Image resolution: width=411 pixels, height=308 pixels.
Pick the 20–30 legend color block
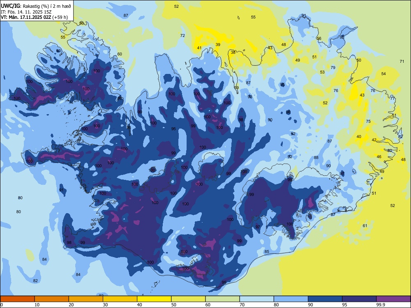click(86, 299)
